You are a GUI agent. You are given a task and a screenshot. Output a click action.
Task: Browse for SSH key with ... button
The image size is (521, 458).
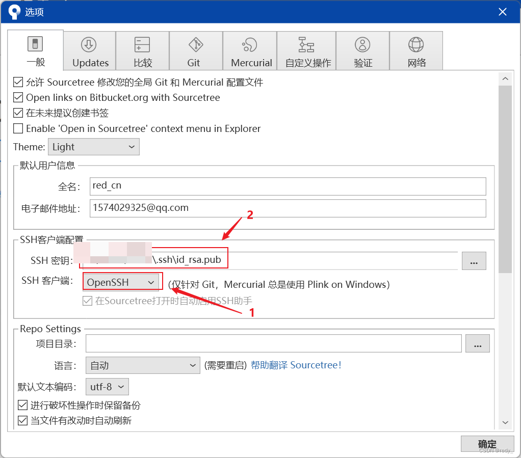pyautogui.click(x=474, y=261)
